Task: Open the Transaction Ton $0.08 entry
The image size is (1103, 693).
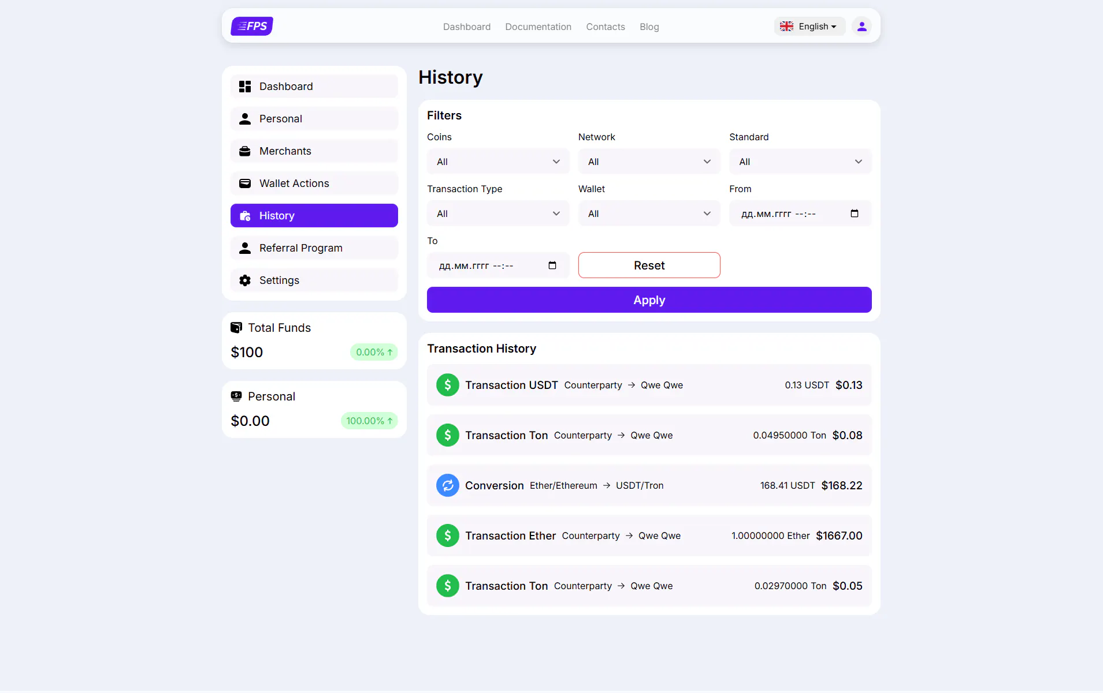Action: click(649, 435)
